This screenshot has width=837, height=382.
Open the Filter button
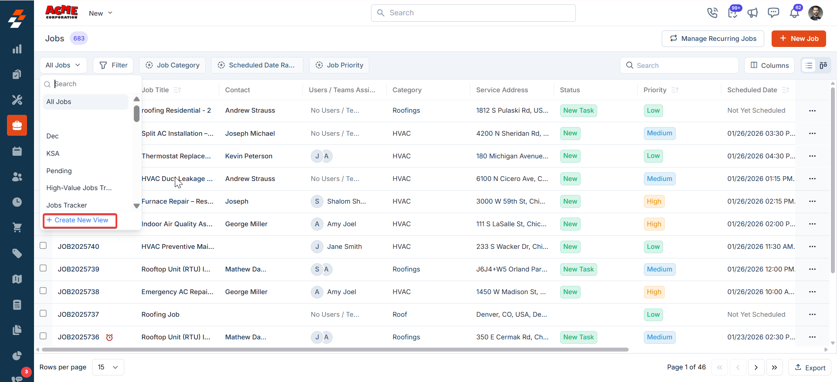click(113, 65)
